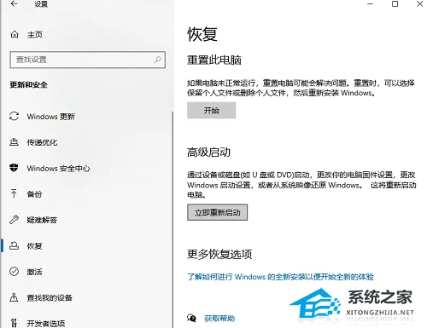
Task: Click the 开始 button under 重置此电脑
Action: coord(211,111)
